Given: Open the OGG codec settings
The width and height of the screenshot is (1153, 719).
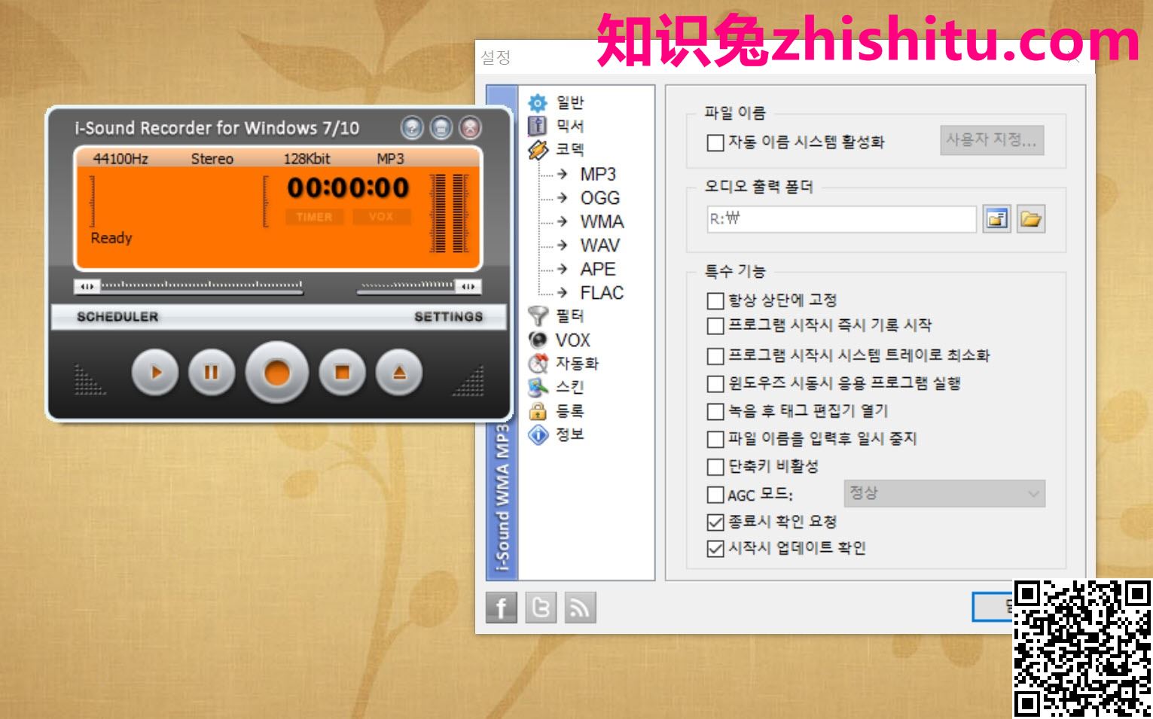Looking at the screenshot, I should tap(600, 198).
